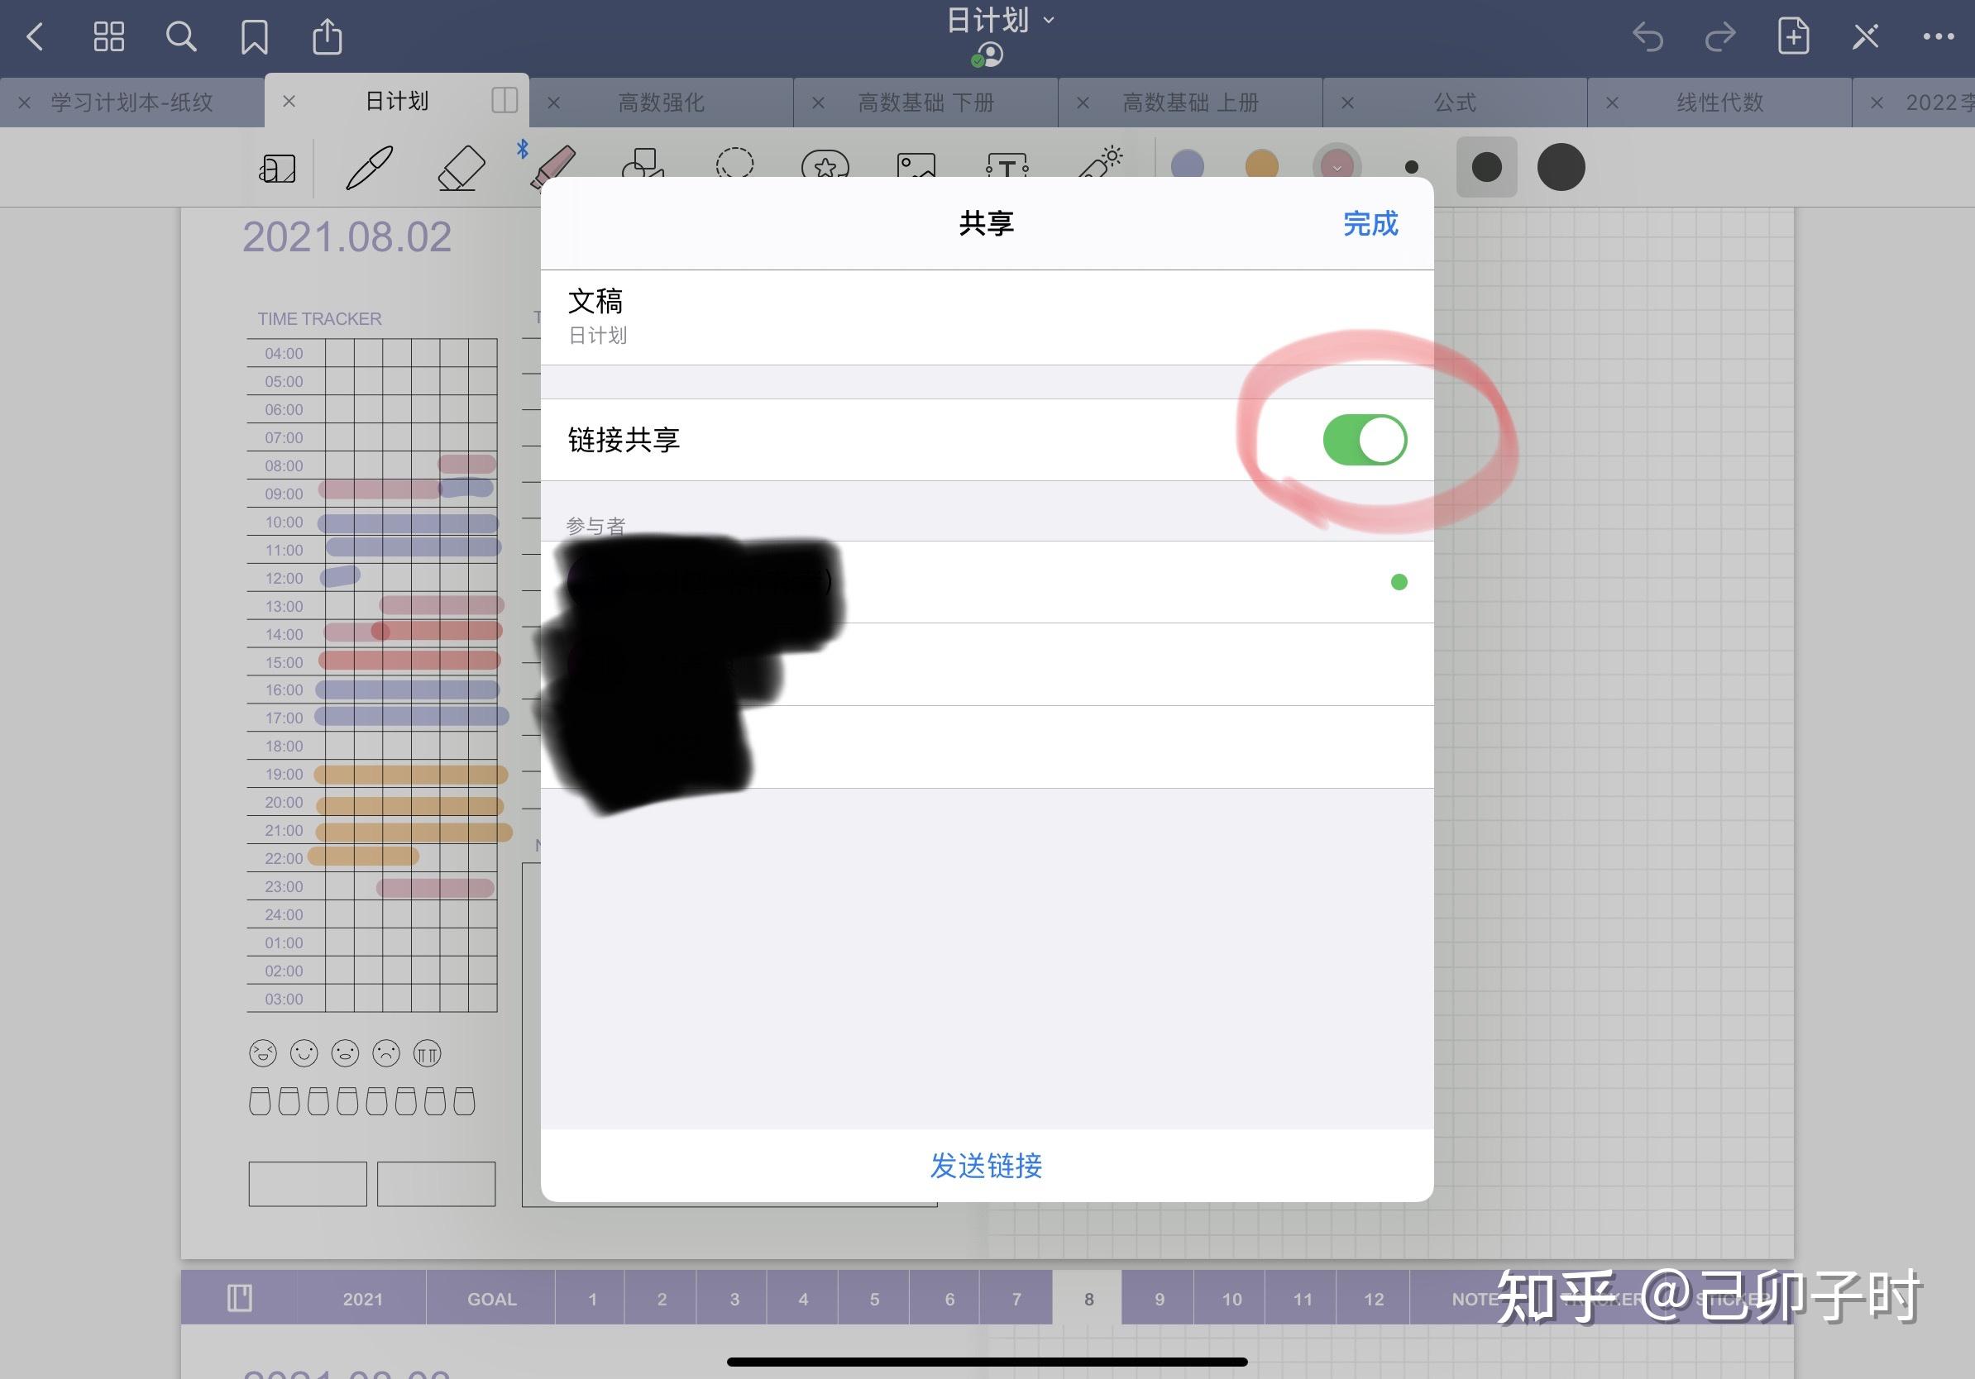
Task: Open the share/export icon in top bar
Action: coord(327,36)
